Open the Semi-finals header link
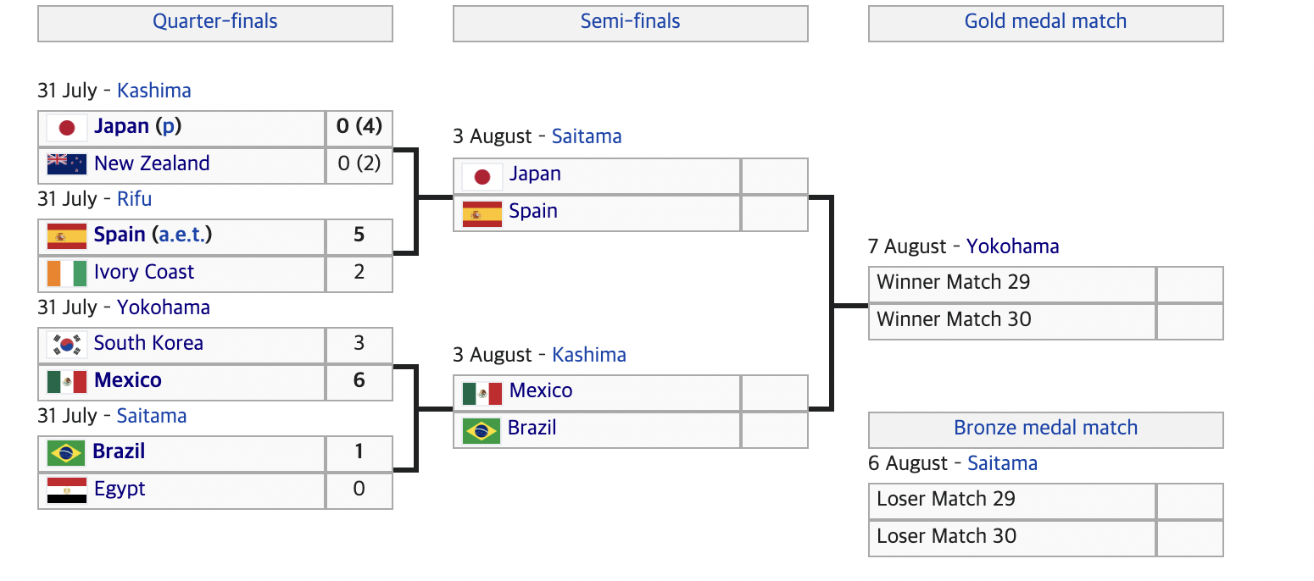The width and height of the screenshot is (1314, 581). pyautogui.click(x=631, y=21)
